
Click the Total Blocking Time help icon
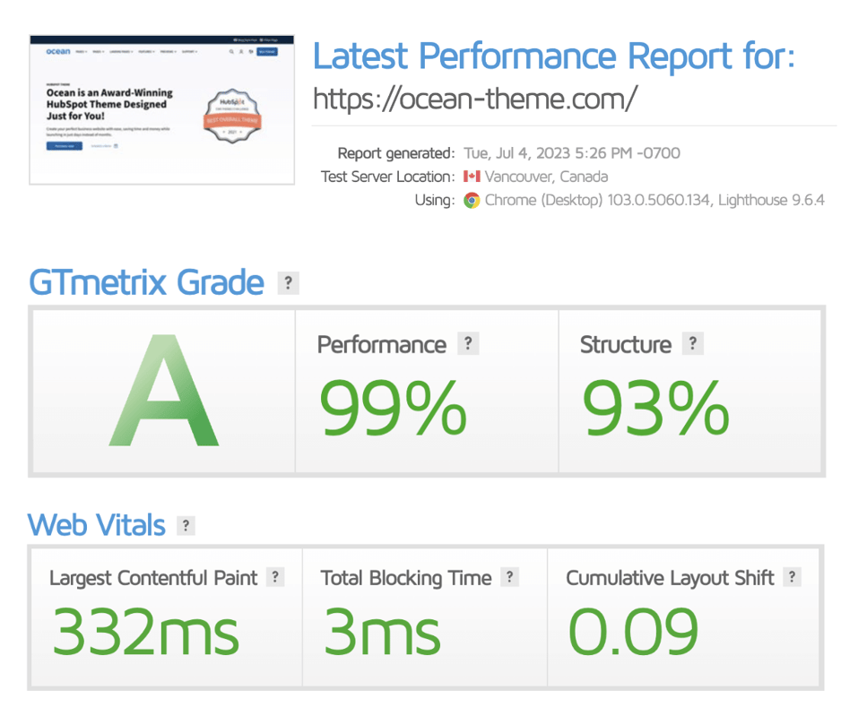click(x=509, y=578)
